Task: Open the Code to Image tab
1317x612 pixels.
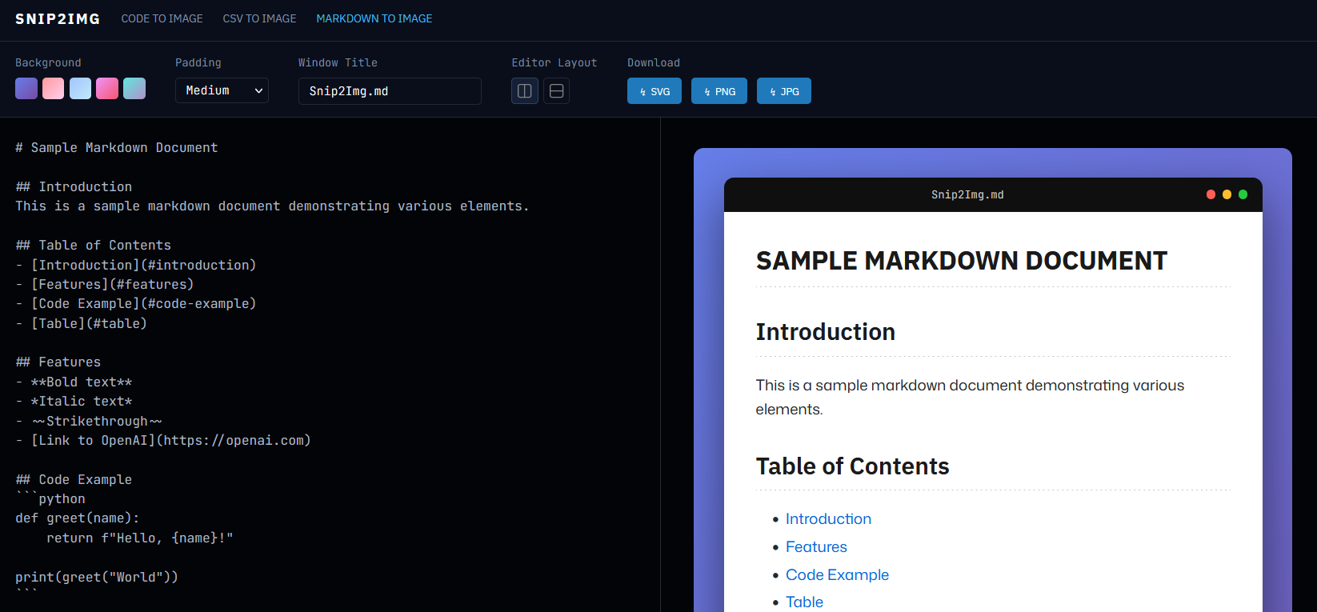Action: (x=162, y=18)
